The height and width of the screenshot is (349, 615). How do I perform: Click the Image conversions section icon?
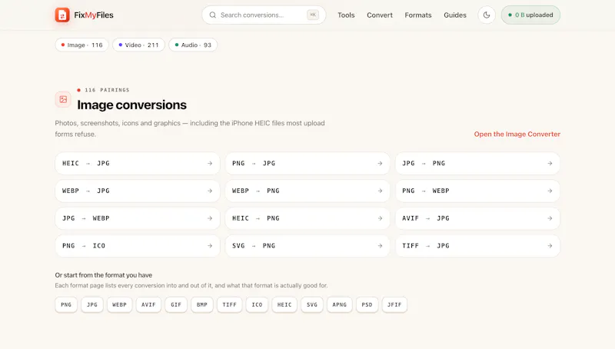63,99
